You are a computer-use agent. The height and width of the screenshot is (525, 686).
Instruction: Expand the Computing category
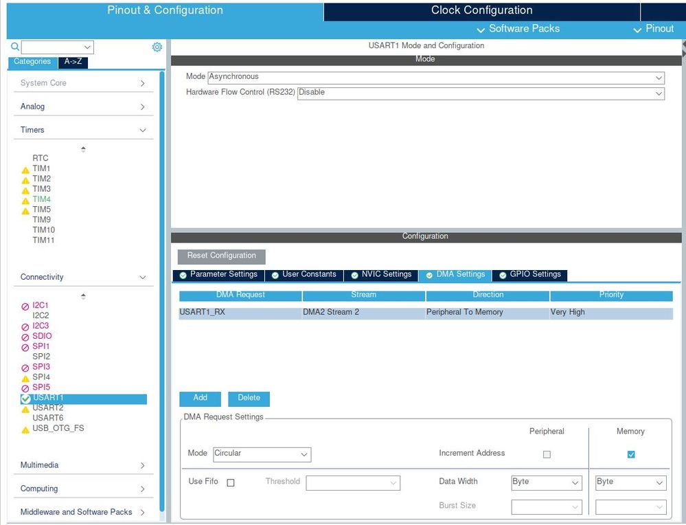coord(83,488)
